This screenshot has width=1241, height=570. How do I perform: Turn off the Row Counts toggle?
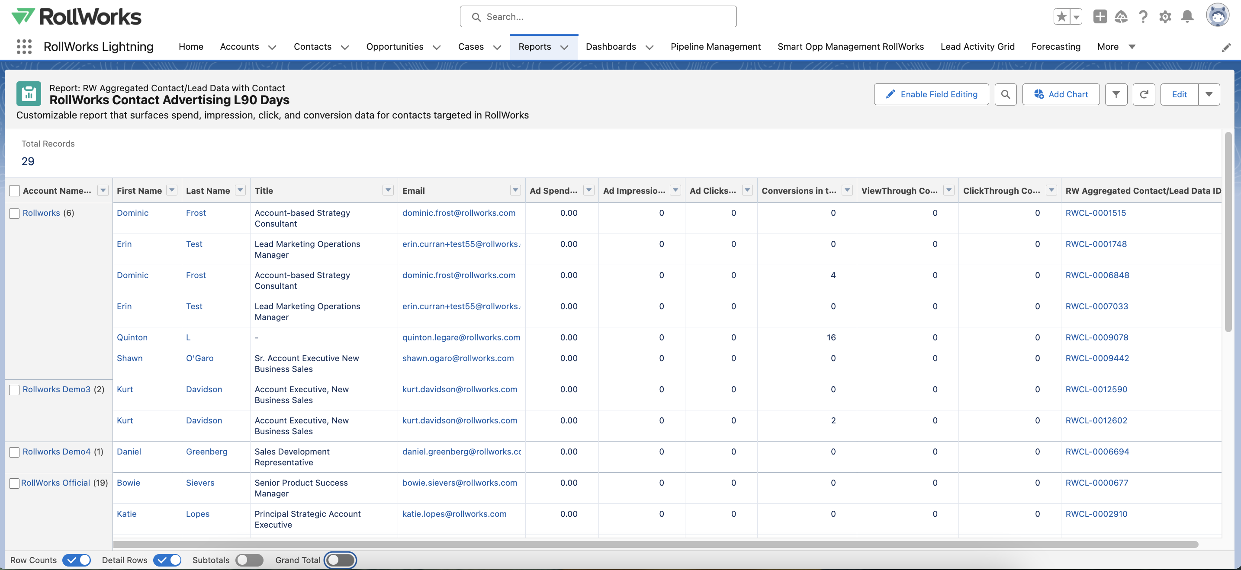pos(77,560)
